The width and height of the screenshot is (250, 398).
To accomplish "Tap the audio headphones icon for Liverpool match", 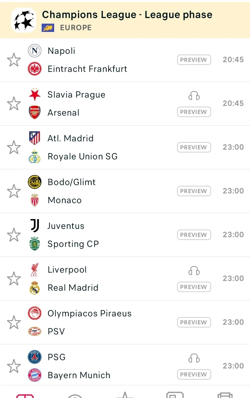I will pos(194,271).
